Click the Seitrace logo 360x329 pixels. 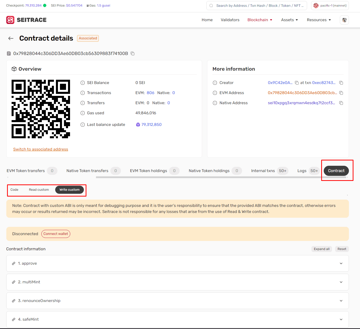coord(26,20)
